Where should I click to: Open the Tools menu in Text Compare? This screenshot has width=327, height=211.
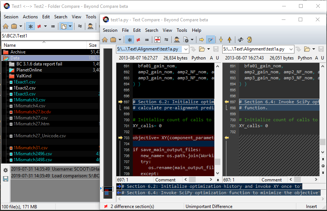pyautogui.click(x=182, y=30)
